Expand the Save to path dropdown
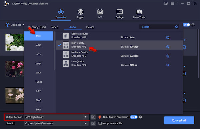This screenshot has height=129, width=200. click(85, 123)
